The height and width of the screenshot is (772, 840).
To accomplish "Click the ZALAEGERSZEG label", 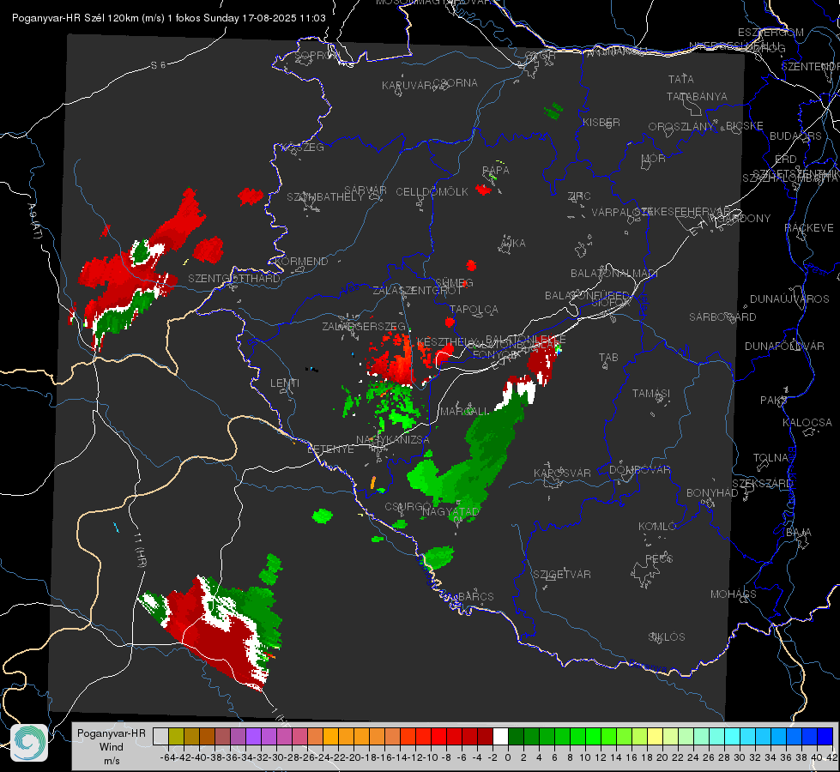I will coord(364,326).
